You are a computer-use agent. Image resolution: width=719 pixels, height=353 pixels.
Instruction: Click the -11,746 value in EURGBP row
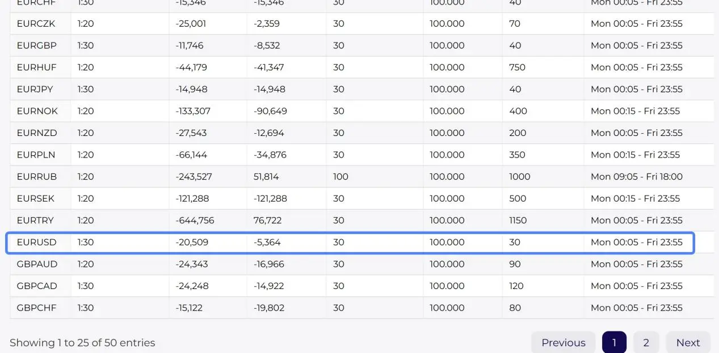pos(189,45)
